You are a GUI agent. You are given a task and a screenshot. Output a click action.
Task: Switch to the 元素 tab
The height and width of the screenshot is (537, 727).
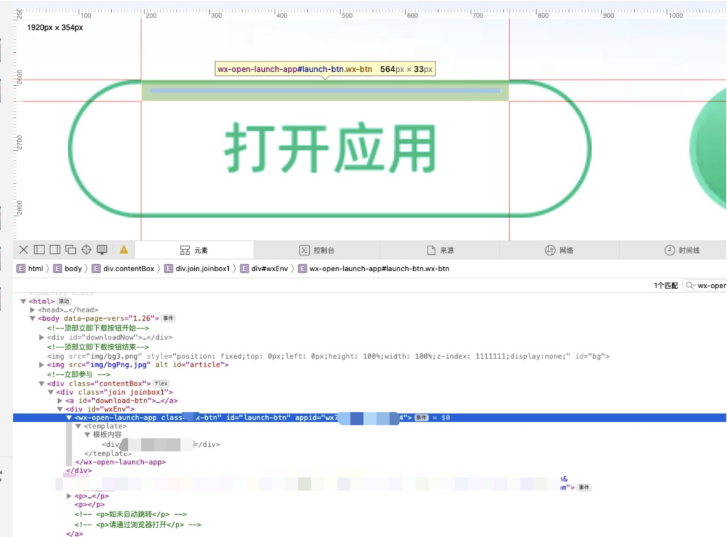click(194, 250)
